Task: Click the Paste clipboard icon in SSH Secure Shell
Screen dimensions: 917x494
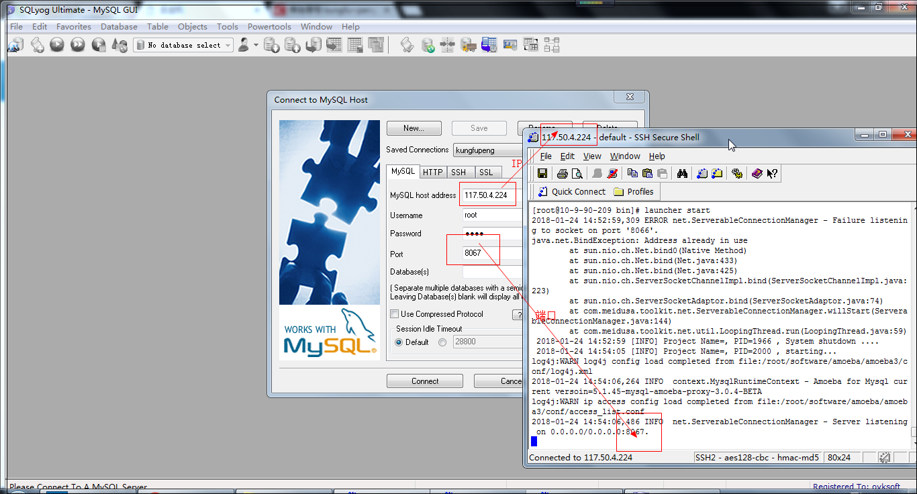Action: pyautogui.click(x=647, y=173)
